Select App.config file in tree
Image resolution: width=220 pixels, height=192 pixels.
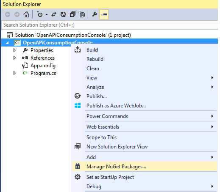[43, 66]
